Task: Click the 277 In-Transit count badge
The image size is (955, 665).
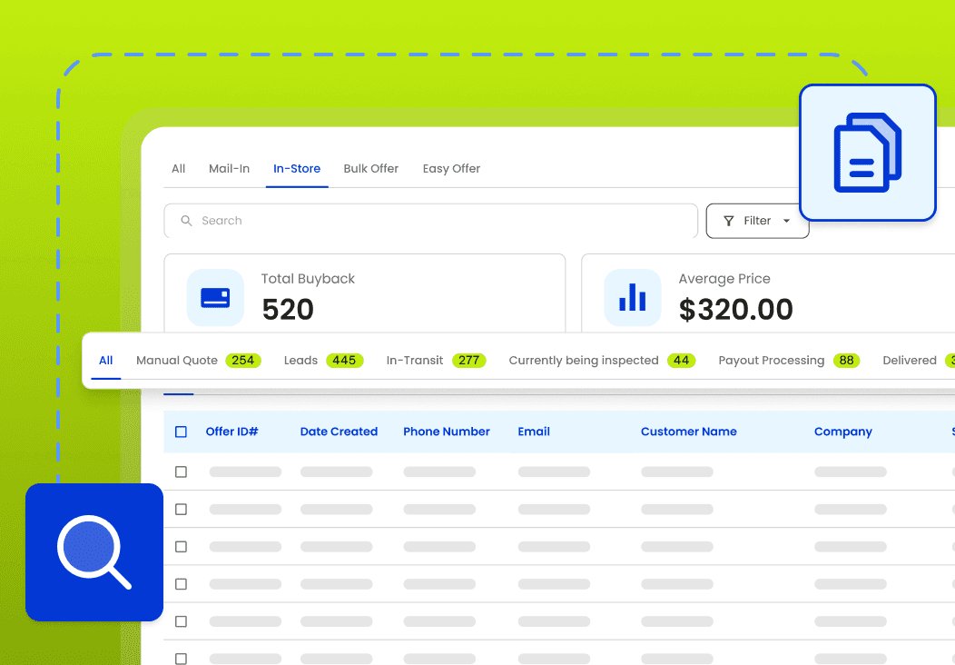Action: tap(468, 361)
